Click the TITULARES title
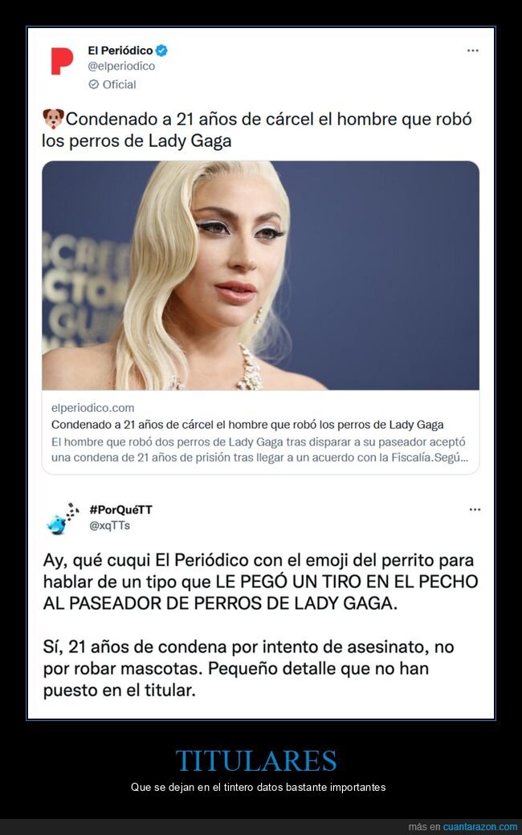The image size is (522, 835). coord(256,760)
